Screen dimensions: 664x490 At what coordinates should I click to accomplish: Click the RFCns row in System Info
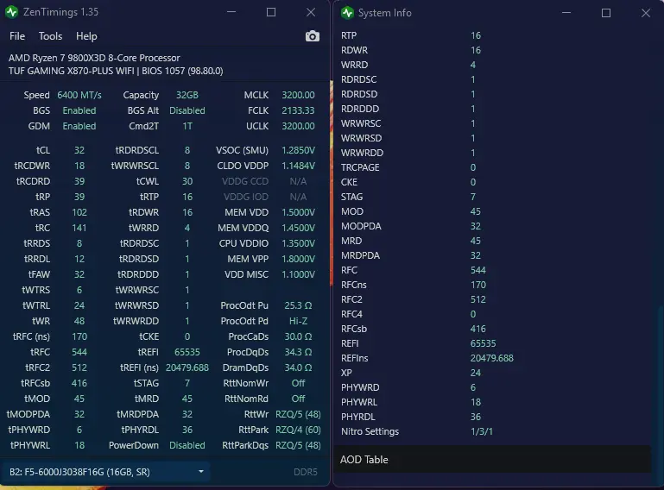tap(494, 285)
